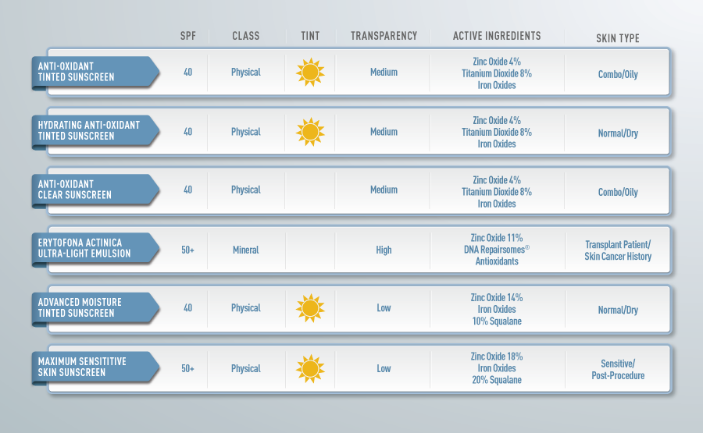Screen dimensions: 703x433
Task: Select the Maximum Sensitive Skin Sunscreen banner
Action: [95, 367]
